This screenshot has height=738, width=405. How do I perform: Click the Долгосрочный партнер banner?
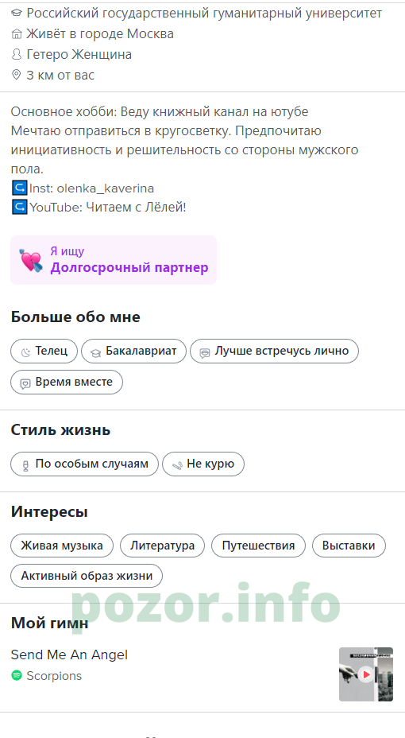tap(114, 260)
